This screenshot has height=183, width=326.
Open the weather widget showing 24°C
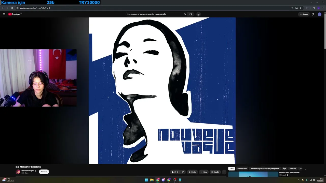point(8,180)
